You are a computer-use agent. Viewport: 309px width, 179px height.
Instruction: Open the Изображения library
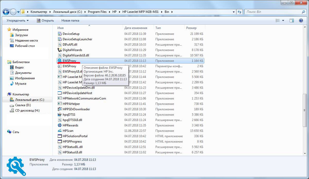tap(25, 78)
